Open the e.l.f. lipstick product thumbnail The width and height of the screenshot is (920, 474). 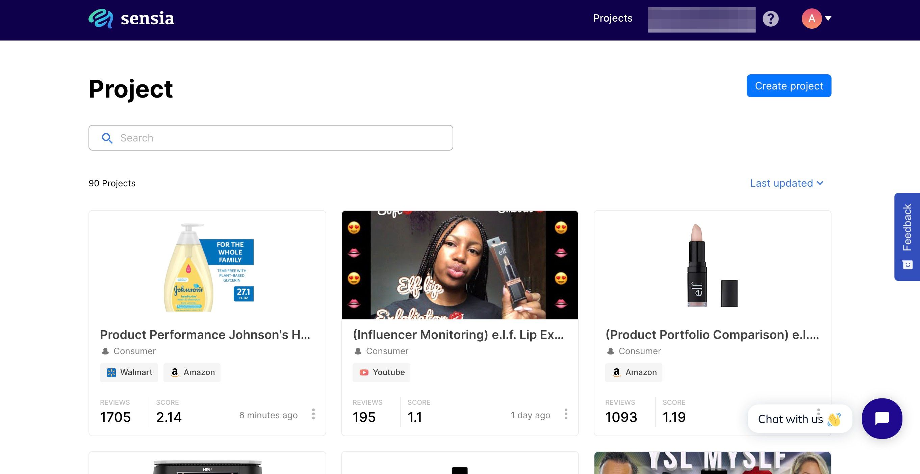(x=713, y=265)
